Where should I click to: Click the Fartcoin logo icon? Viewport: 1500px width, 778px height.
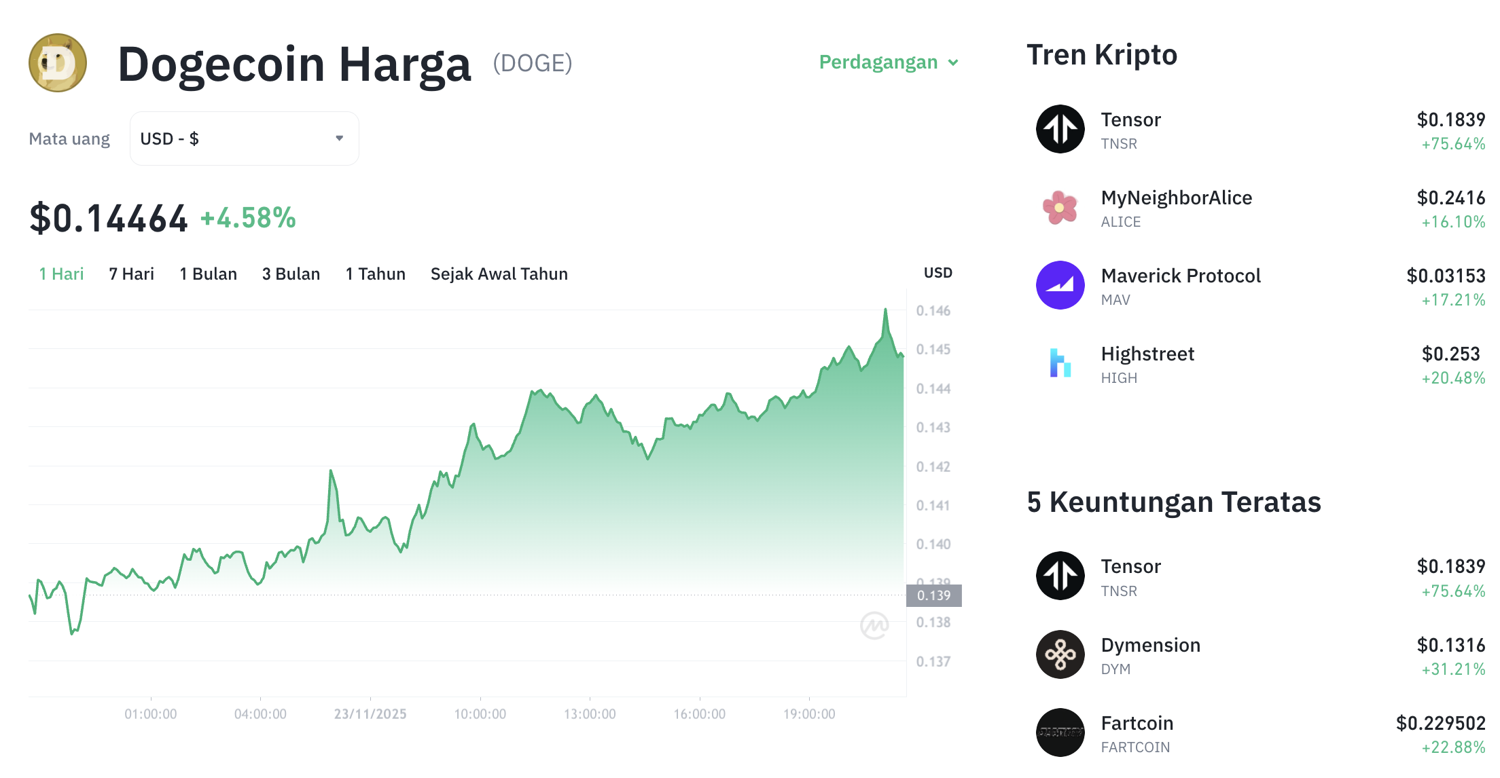1060,733
